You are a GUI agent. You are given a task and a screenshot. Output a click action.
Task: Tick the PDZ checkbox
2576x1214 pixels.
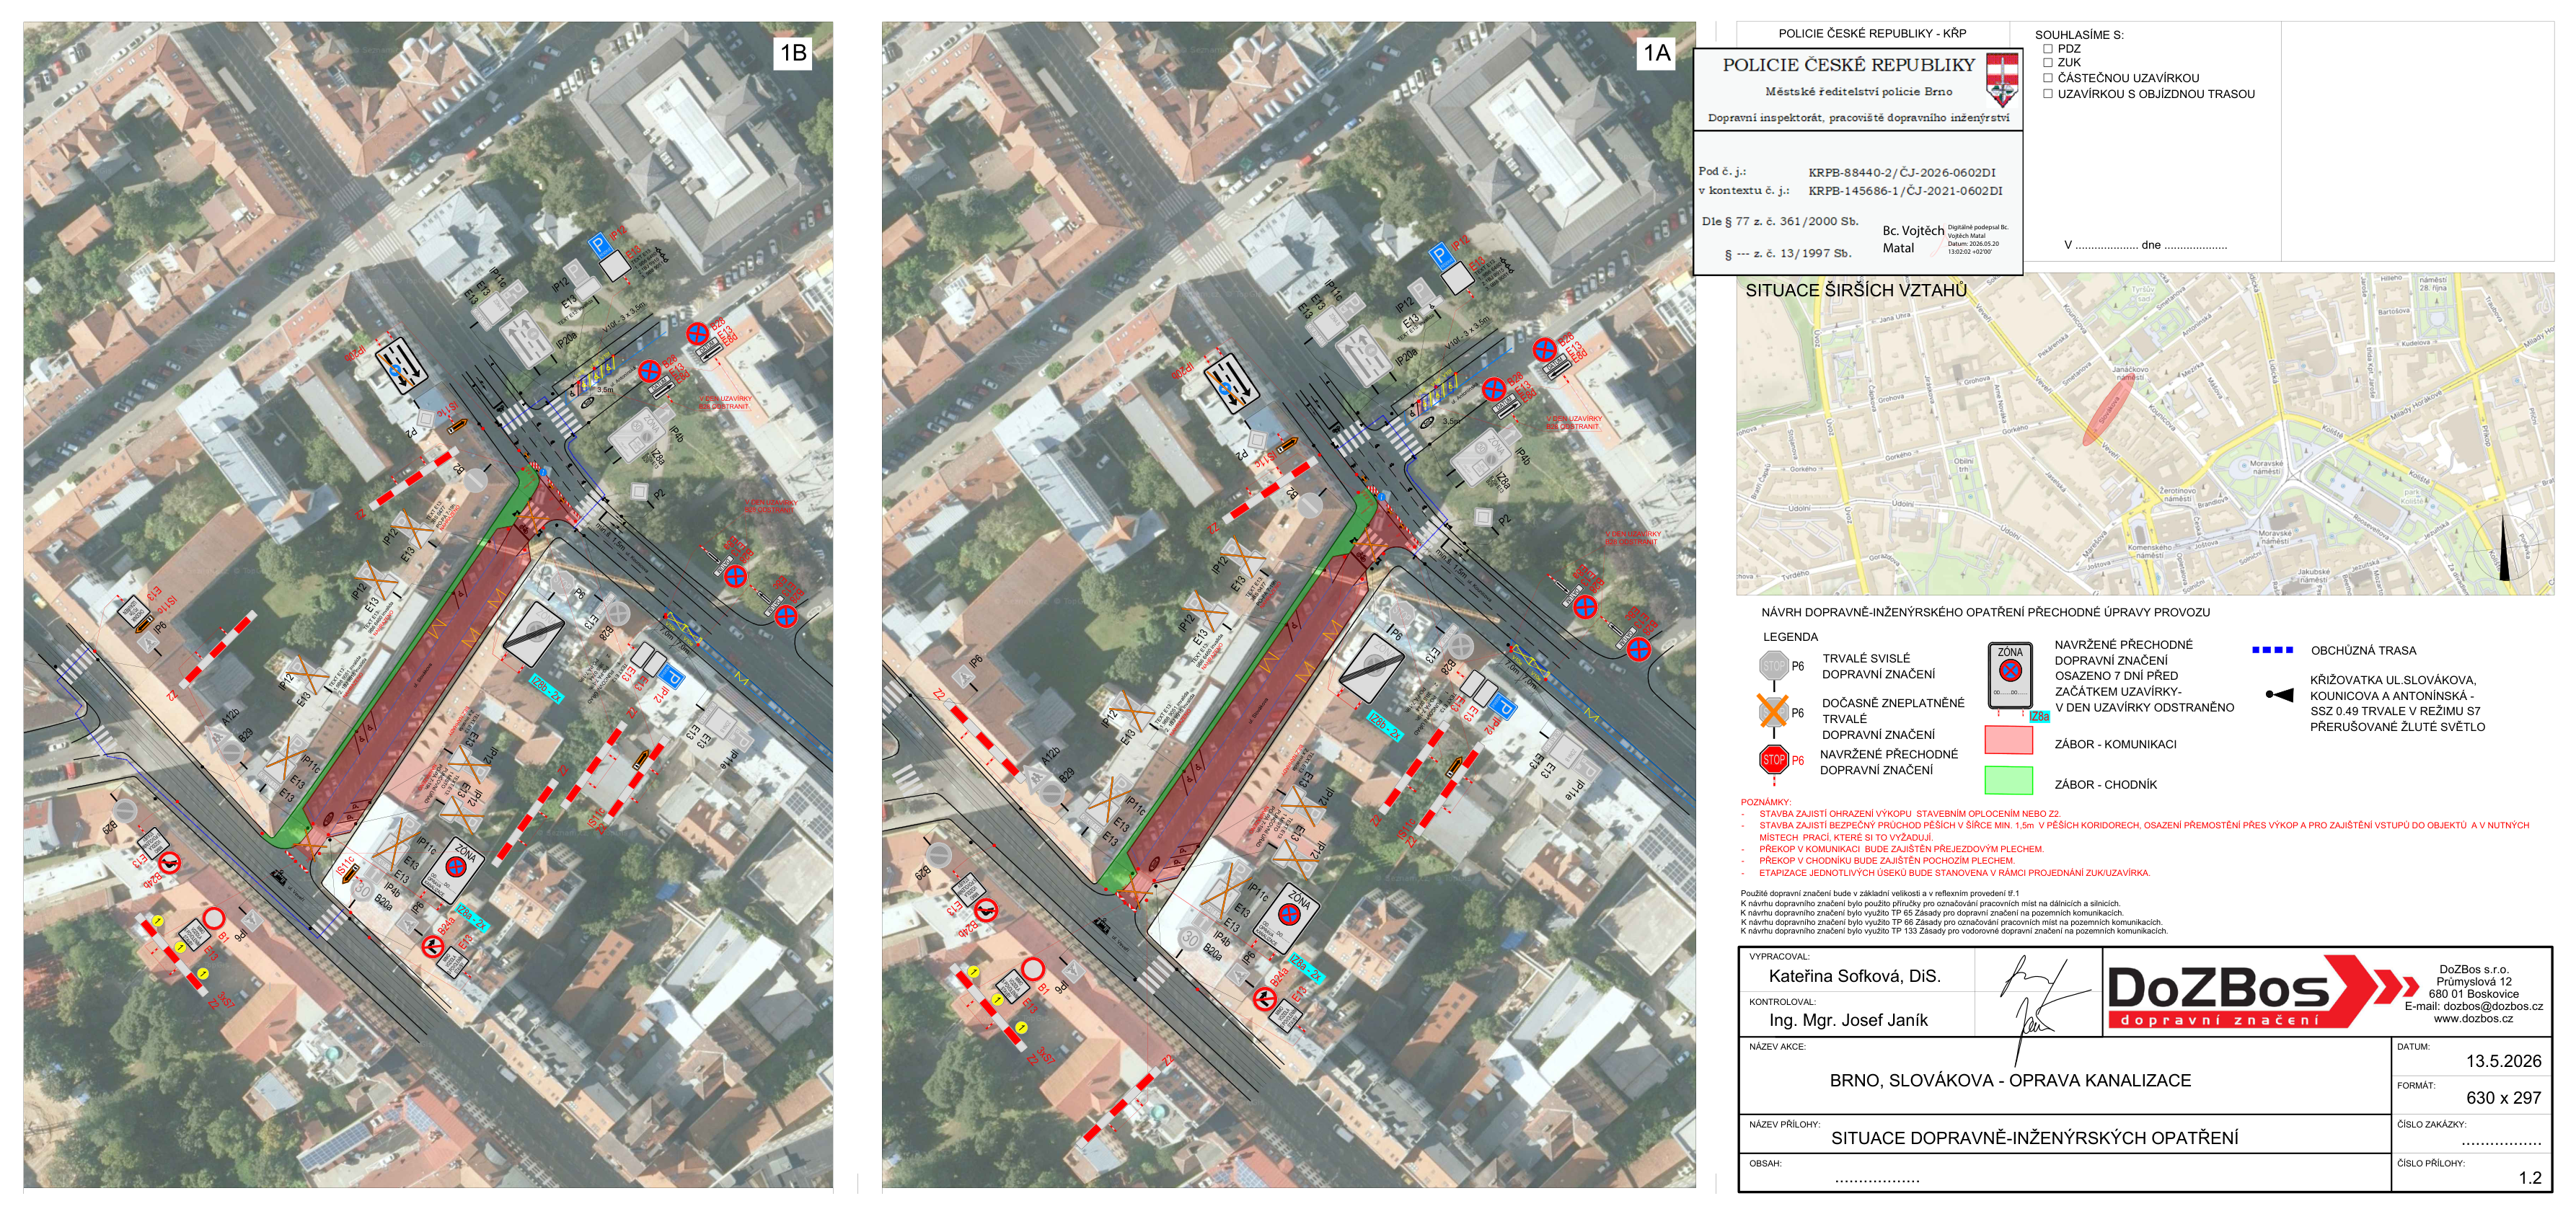pos(2048,48)
